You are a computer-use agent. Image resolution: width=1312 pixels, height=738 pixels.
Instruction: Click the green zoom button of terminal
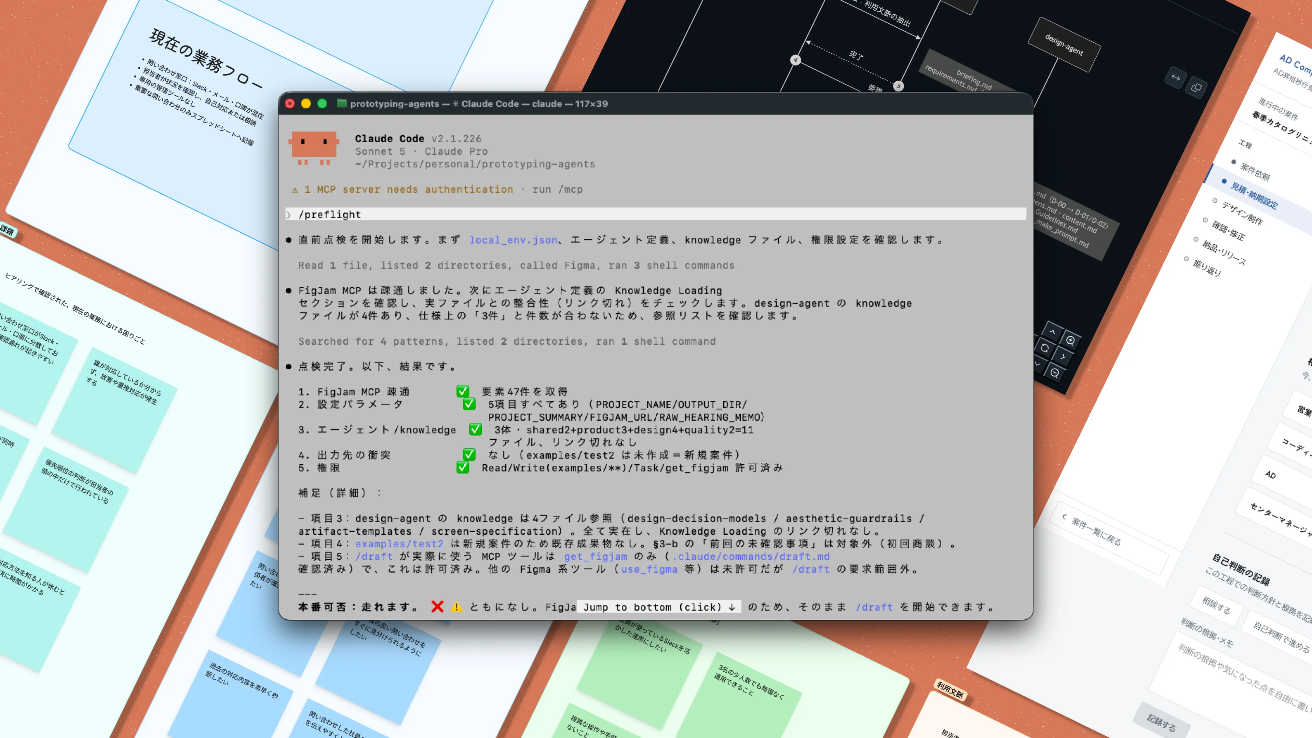tap(322, 104)
